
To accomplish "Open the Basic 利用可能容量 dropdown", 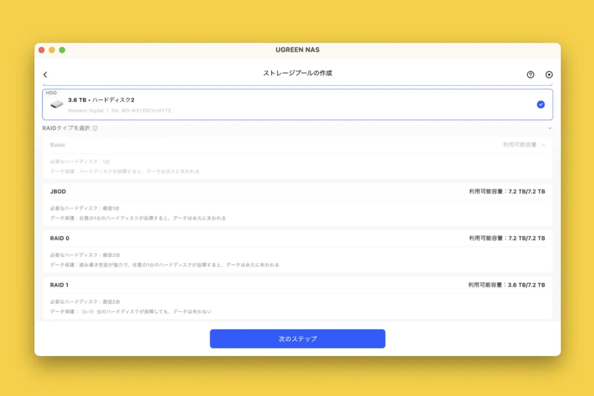I will pos(524,145).
